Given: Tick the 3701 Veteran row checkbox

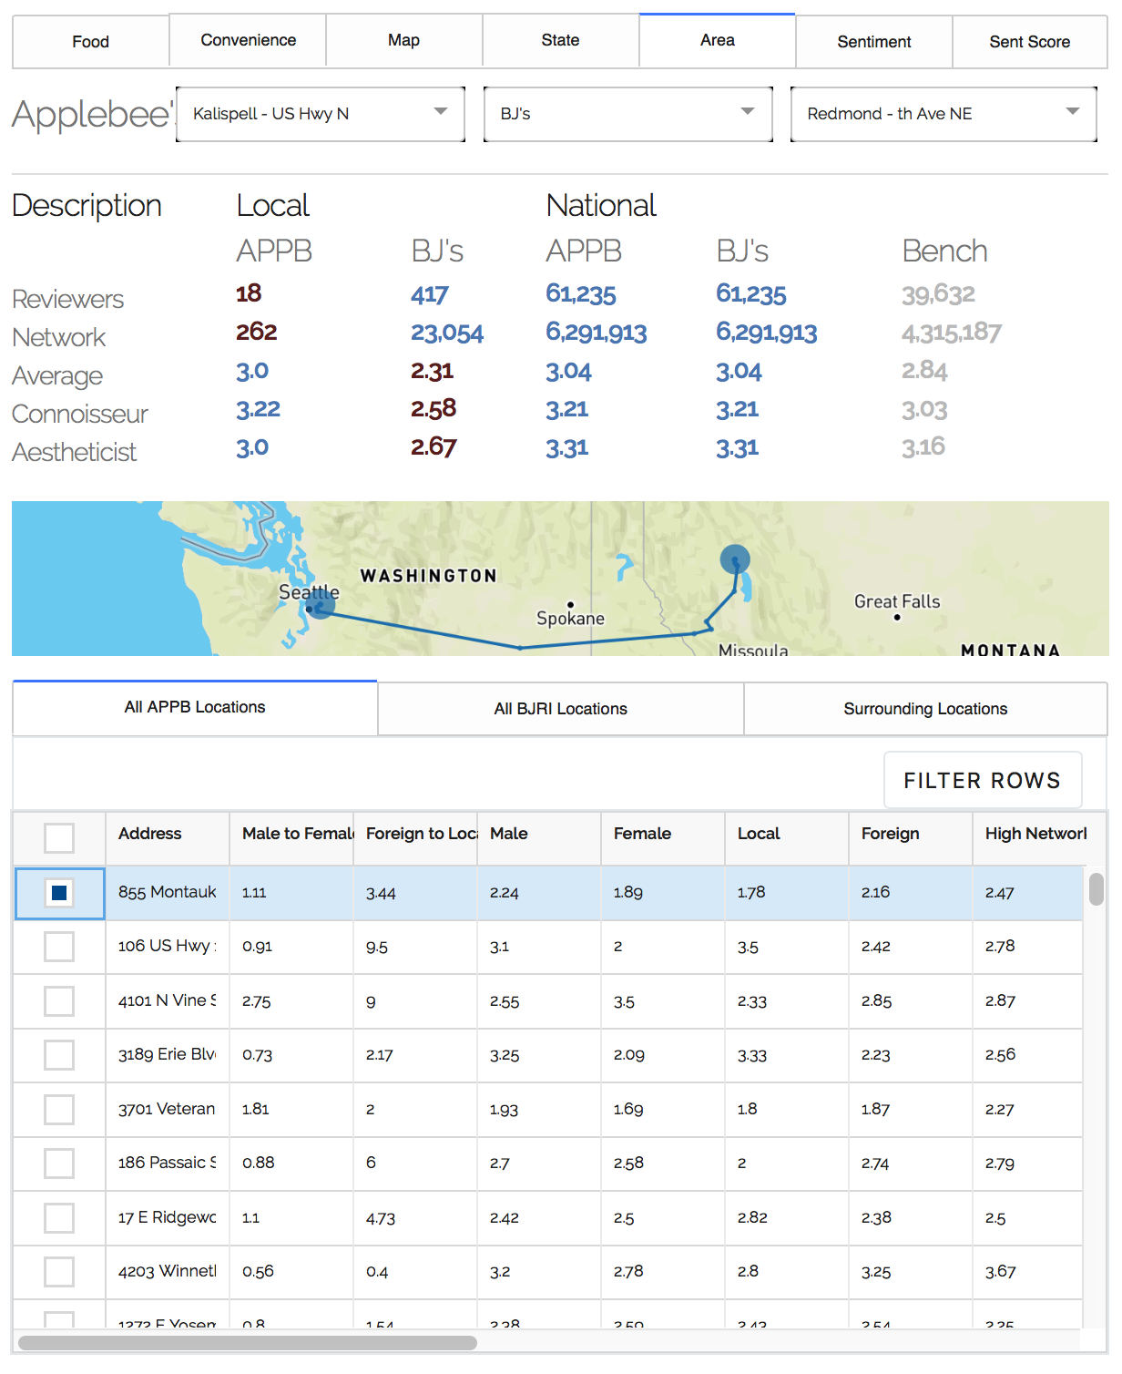Looking at the screenshot, I should 59,1110.
